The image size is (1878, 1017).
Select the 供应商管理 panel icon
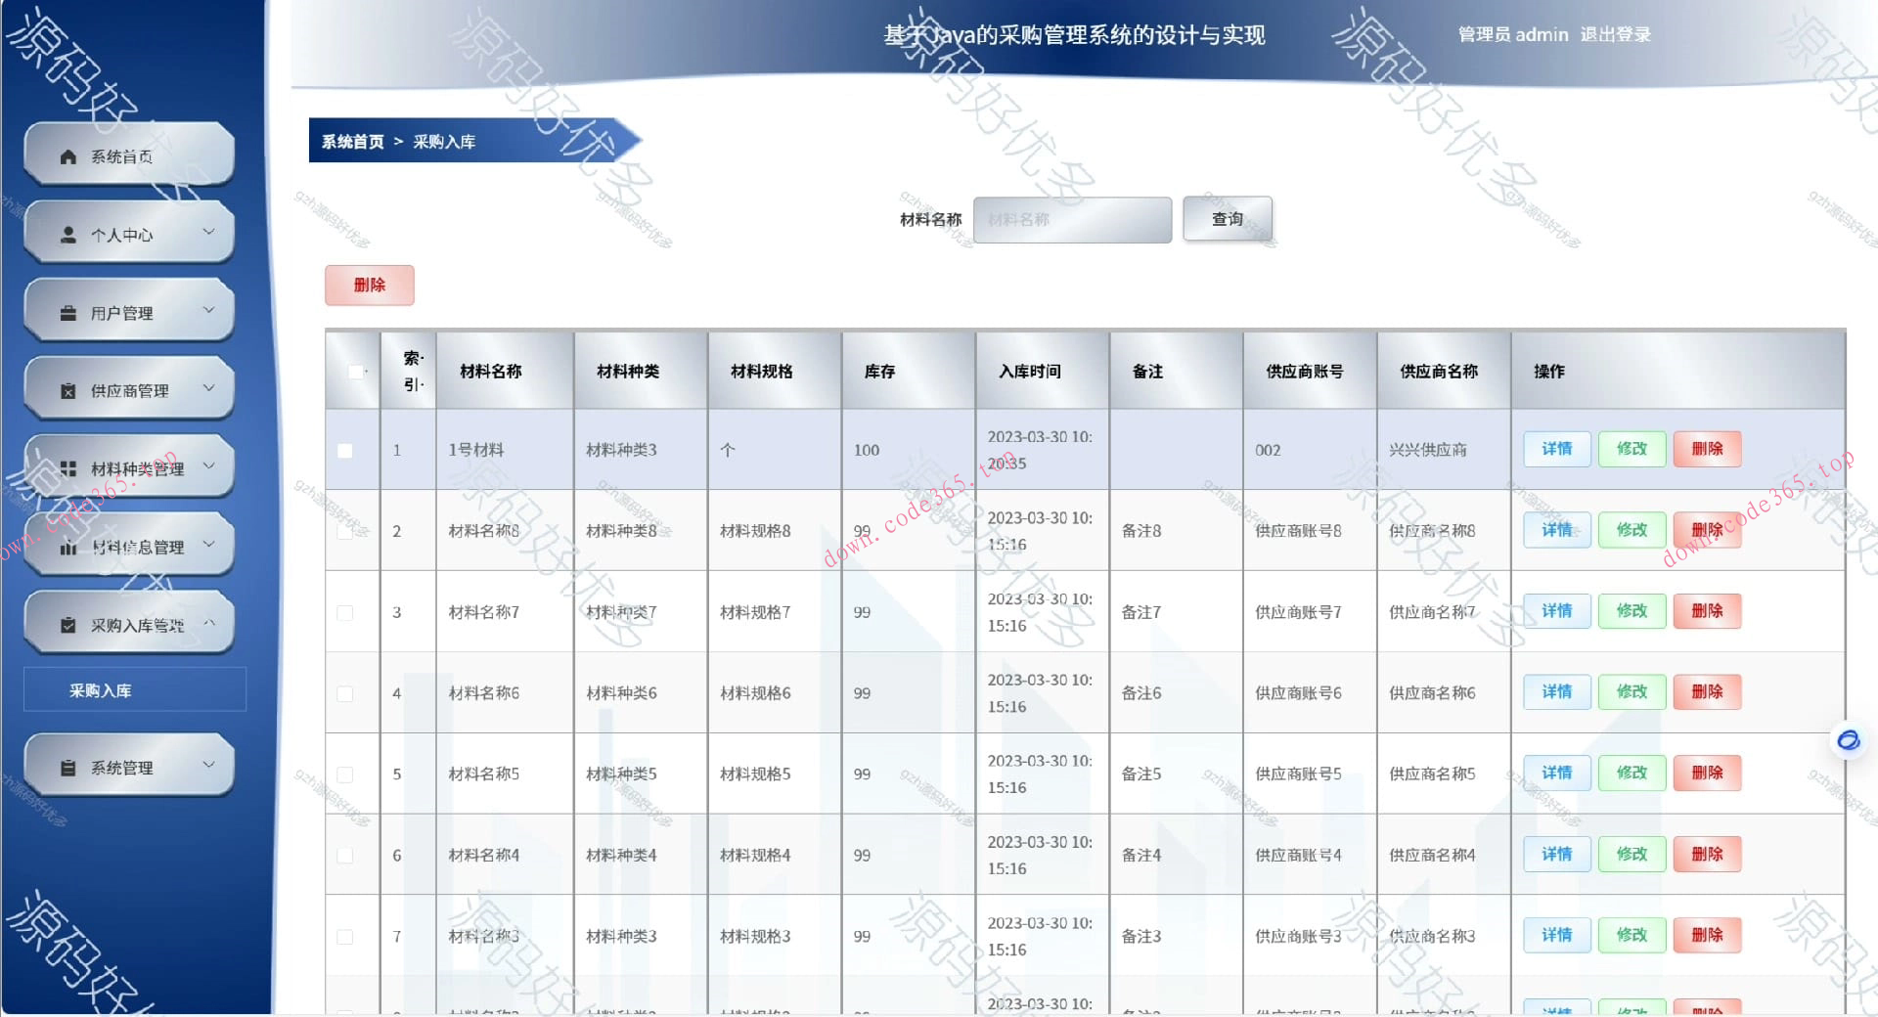[67, 389]
